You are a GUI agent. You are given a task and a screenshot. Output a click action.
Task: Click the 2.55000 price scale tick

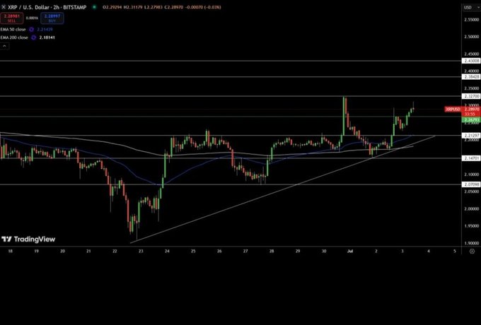pyautogui.click(x=472, y=19)
